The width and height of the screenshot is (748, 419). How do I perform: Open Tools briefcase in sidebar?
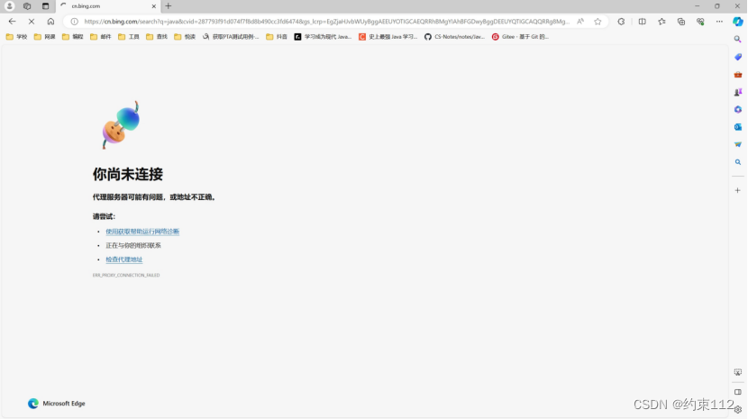coord(738,75)
